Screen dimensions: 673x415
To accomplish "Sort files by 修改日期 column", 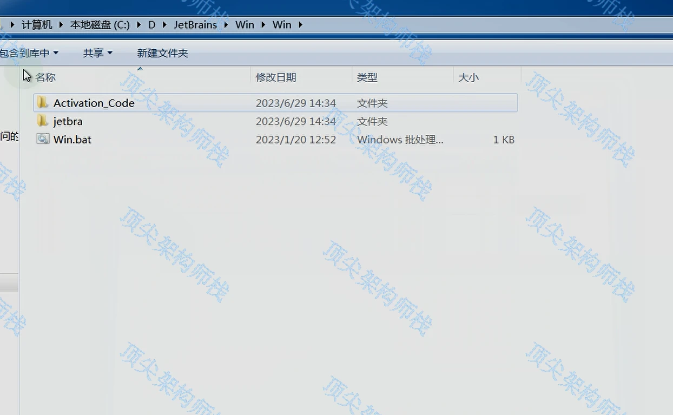I will coord(276,77).
